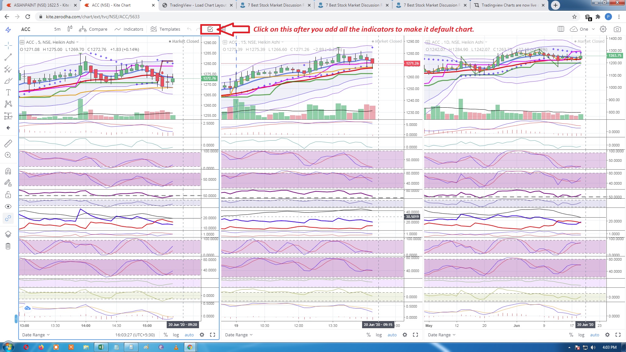
Task: Open a new browser tab
Action: click(x=555, y=5)
